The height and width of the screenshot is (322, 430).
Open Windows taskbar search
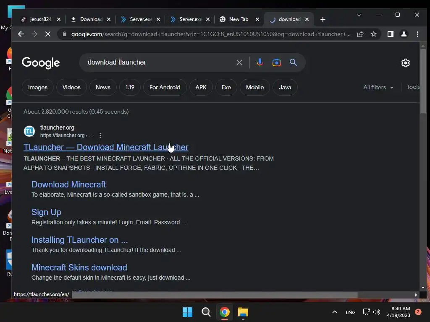coord(206,312)
